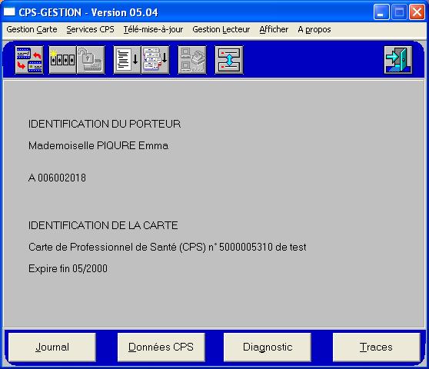429x369 pixels.
Task: Click the Traces button
Action: [x=377, y=347]
